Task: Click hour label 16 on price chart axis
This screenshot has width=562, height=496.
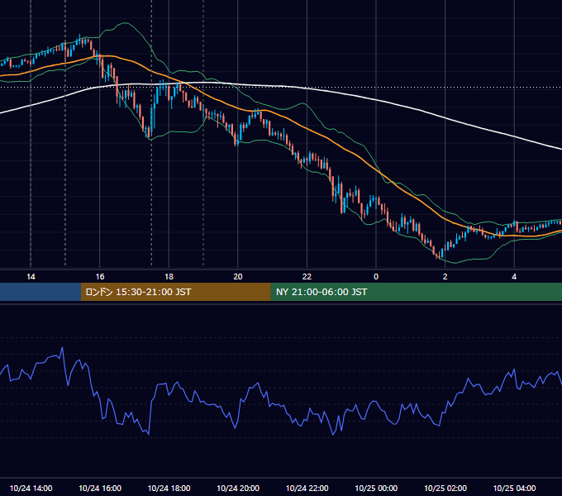Action: pos(100,276)
